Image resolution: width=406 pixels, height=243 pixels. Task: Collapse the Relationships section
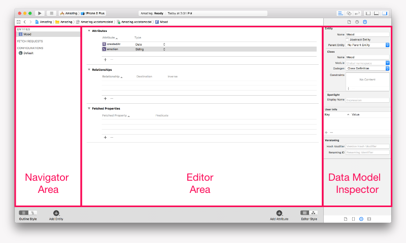pos(89,70)
